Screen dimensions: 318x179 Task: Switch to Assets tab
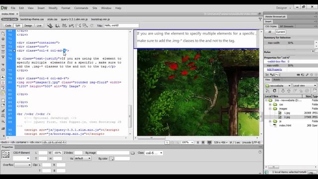(277, 80)
